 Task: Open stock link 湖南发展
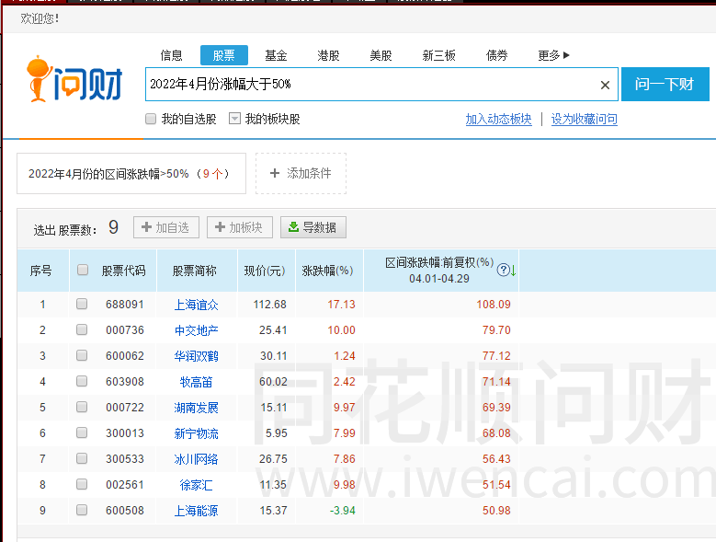197,407
